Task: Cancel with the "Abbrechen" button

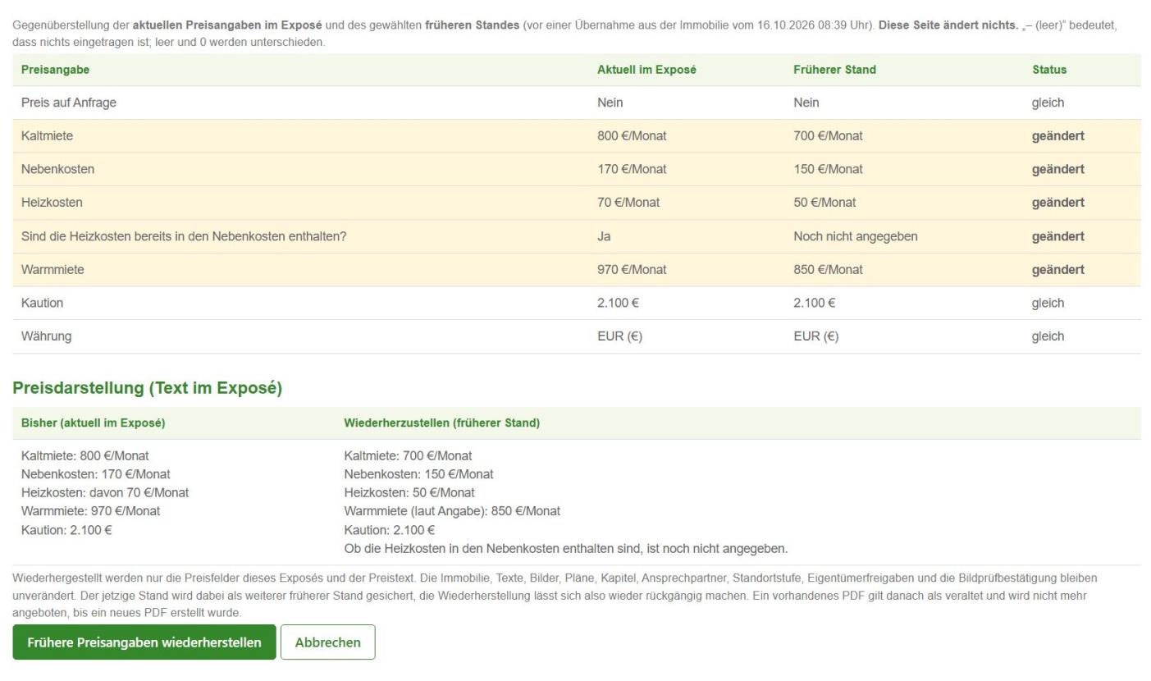Action: click(x=327, y=642)
